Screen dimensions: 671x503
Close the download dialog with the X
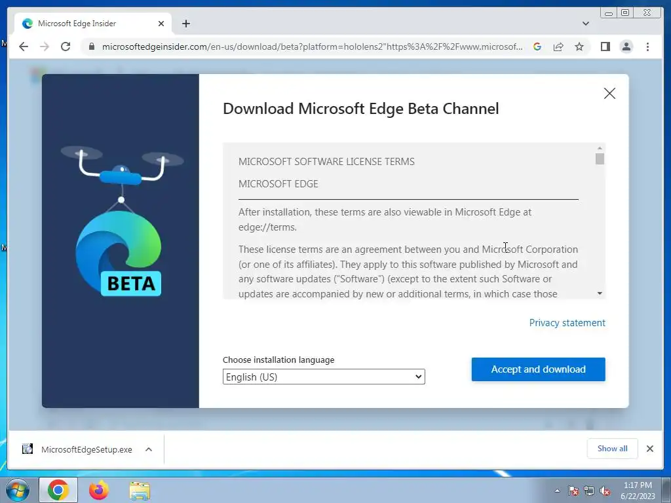point(609,93)
